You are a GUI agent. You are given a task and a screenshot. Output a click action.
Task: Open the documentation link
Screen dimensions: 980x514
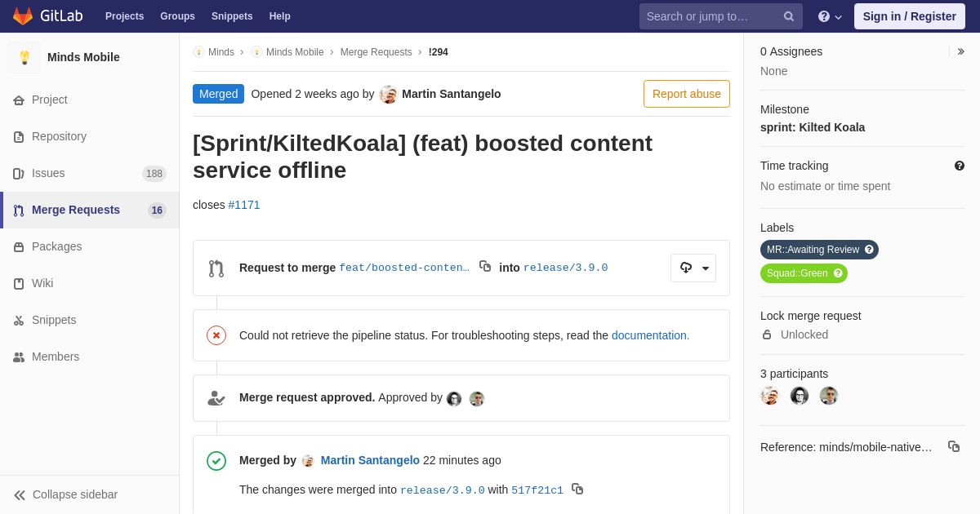(651, 335)
